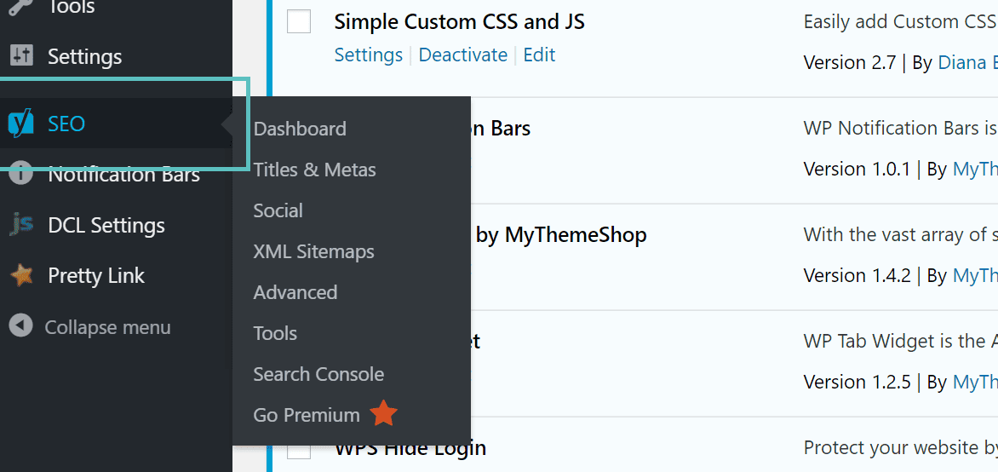Deactivate Simple Custom CSS and JS plugin
The image size is (998, 472).
(x=462, y=55)
